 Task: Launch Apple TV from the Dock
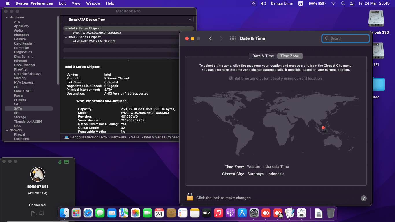click(206, 213)
